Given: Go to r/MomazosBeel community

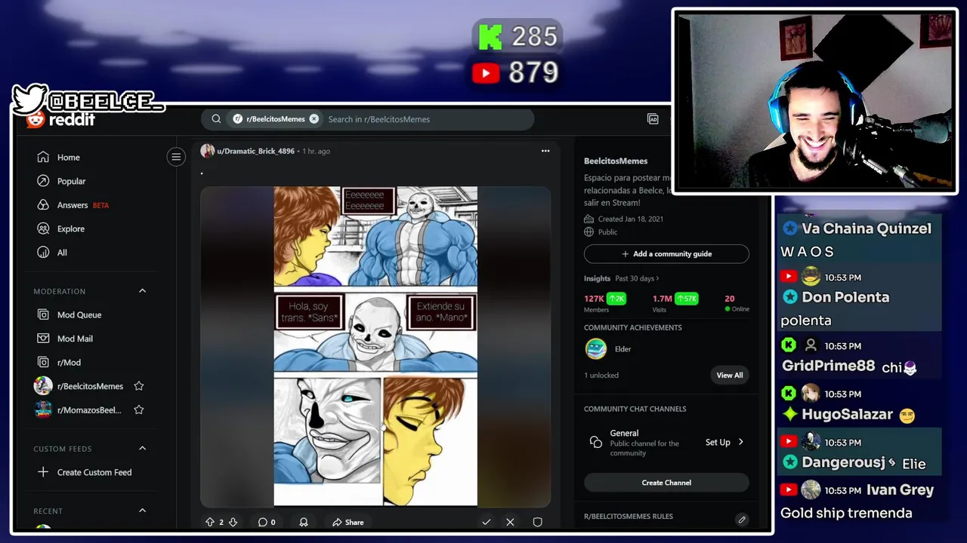Looking at the screenshot, I should pyautogui.click(x=89, y=410).
